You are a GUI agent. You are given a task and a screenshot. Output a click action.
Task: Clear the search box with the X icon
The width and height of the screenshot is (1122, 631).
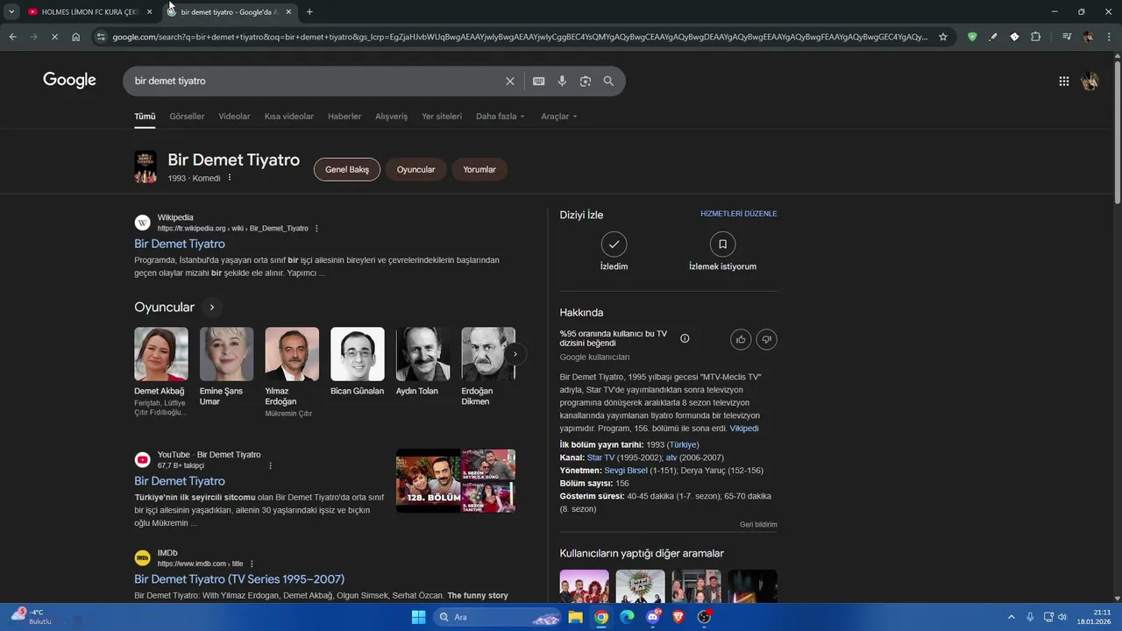click(510, 81)
